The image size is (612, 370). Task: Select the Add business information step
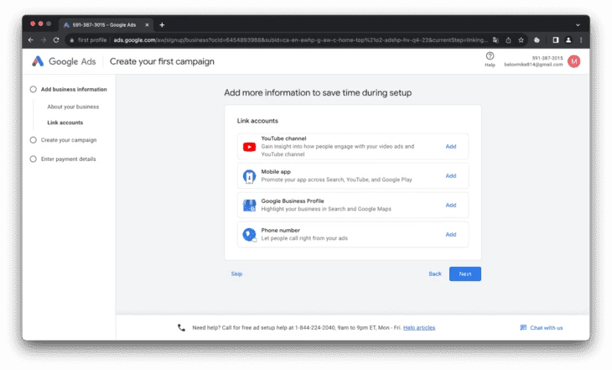tap(69, 89)
